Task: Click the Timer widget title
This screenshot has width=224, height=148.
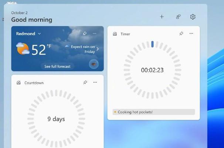Action: click(125, 34)
